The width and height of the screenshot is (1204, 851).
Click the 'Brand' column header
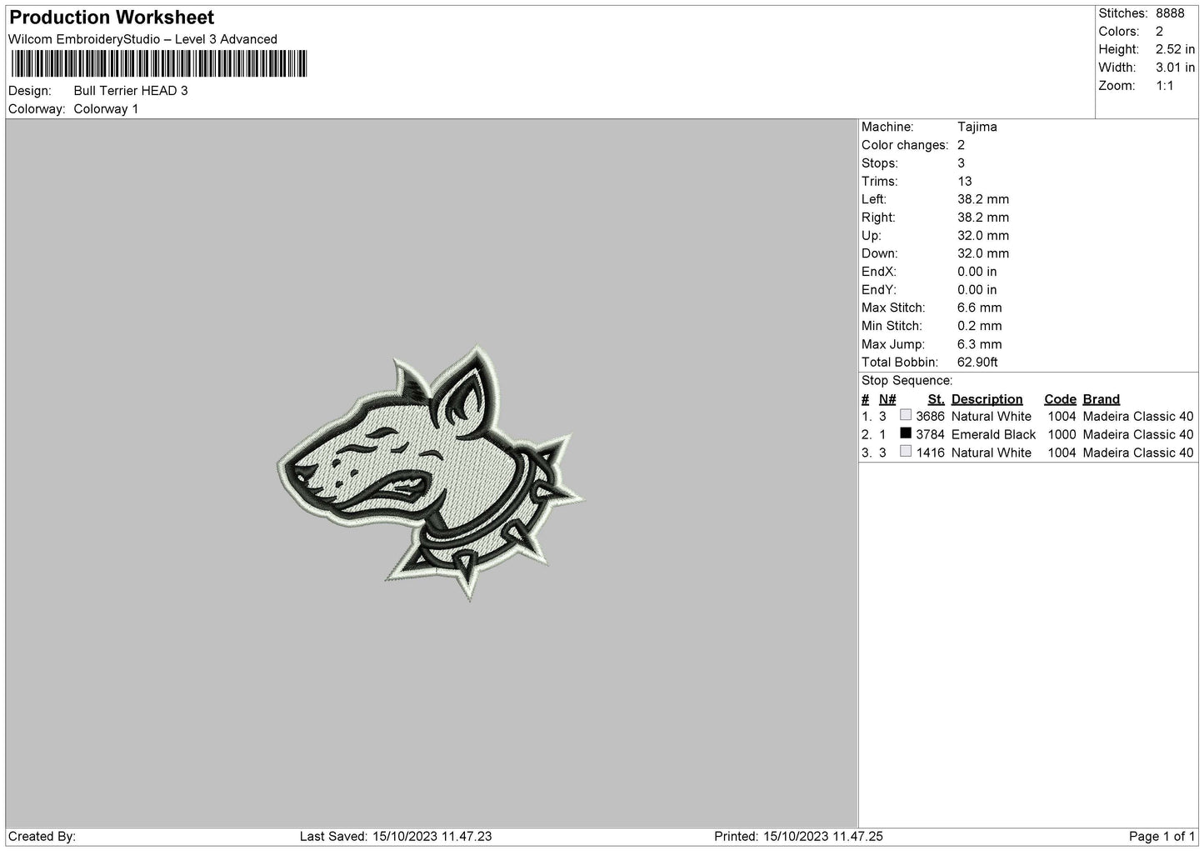(1101, 399)
